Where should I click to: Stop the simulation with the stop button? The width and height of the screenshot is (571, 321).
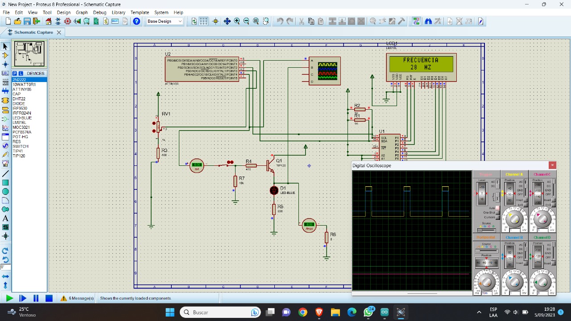click(49, 298)
